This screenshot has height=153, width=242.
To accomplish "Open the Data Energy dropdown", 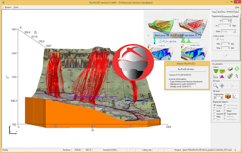I will [x=228, y=31].
